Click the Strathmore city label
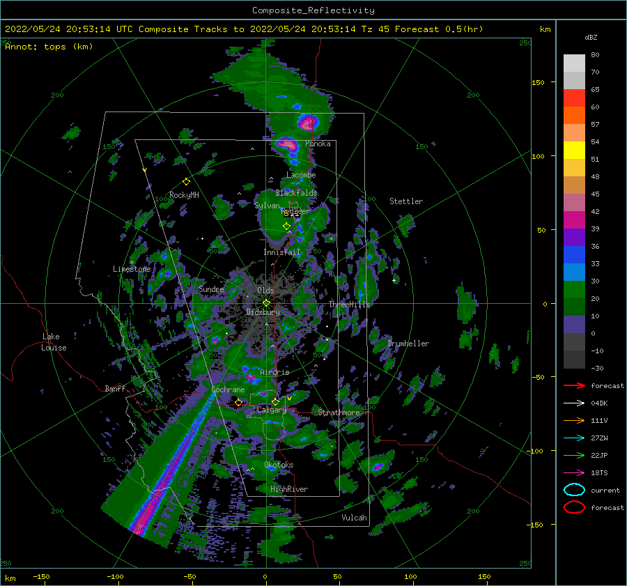Image resolution: width=627 pixels, height=586 pixels. tap(339, 412)
